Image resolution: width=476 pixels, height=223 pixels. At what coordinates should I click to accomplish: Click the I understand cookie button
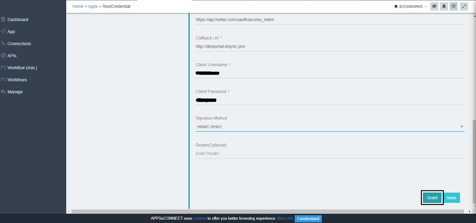pyautogui.click(x=308, y=219)
